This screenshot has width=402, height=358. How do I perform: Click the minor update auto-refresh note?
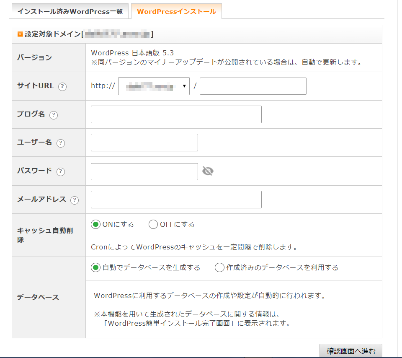(227, 62)
